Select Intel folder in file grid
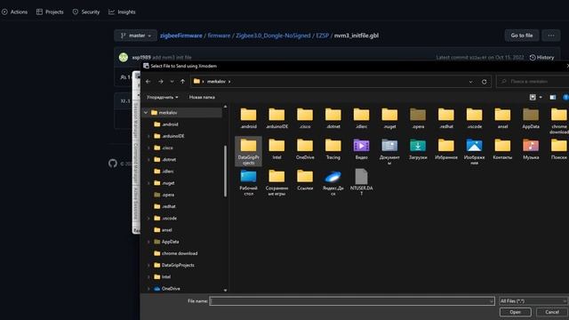The image size is (569, 320). point(276,149)
